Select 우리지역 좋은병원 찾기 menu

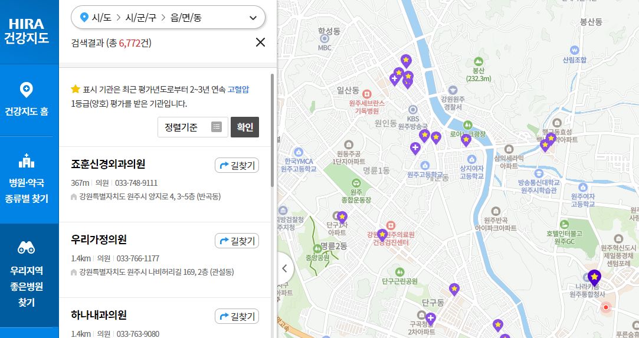pos(27,275)
